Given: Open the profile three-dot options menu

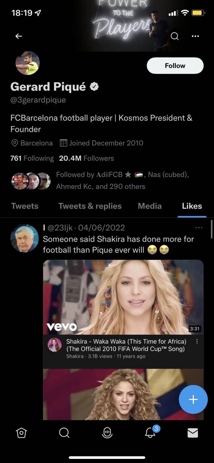Looking at the screenshot, I should point(195,36).
